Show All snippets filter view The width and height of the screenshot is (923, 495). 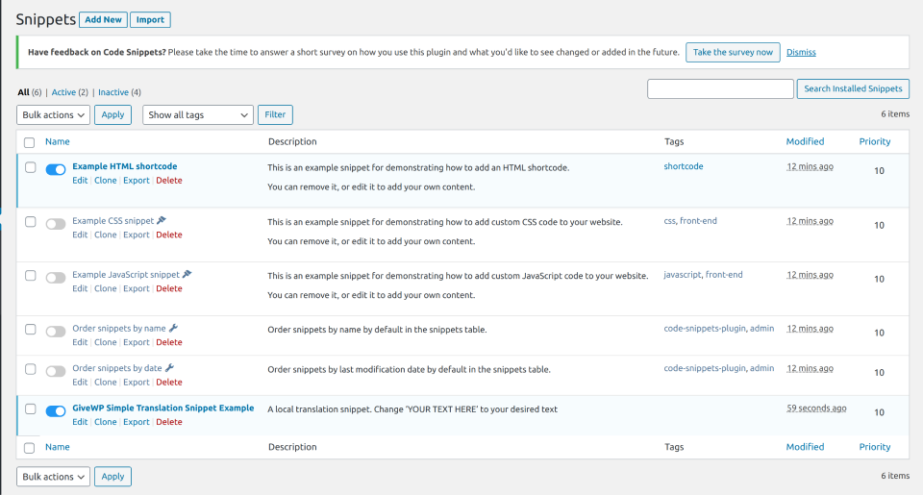click(23, 92)
